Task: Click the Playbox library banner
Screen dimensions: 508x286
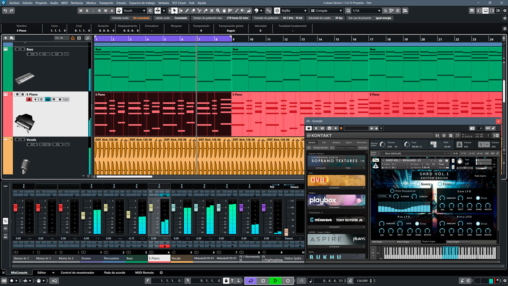Action: pos(336,200)
